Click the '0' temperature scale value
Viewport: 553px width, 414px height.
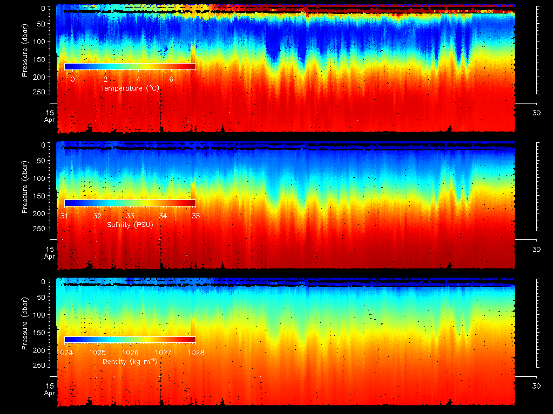(73, 79)
